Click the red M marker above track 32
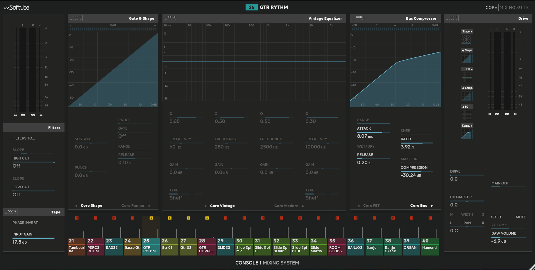Image resolution: width=535 pixels, height=270 pixels. [281, 218]
